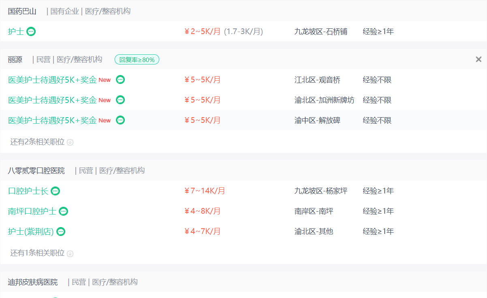
Task: Expand 还有1条相关职位 under 八零贰零口腔医院
Action: [42, 253]
